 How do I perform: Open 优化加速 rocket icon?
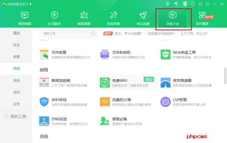point(143,15)
